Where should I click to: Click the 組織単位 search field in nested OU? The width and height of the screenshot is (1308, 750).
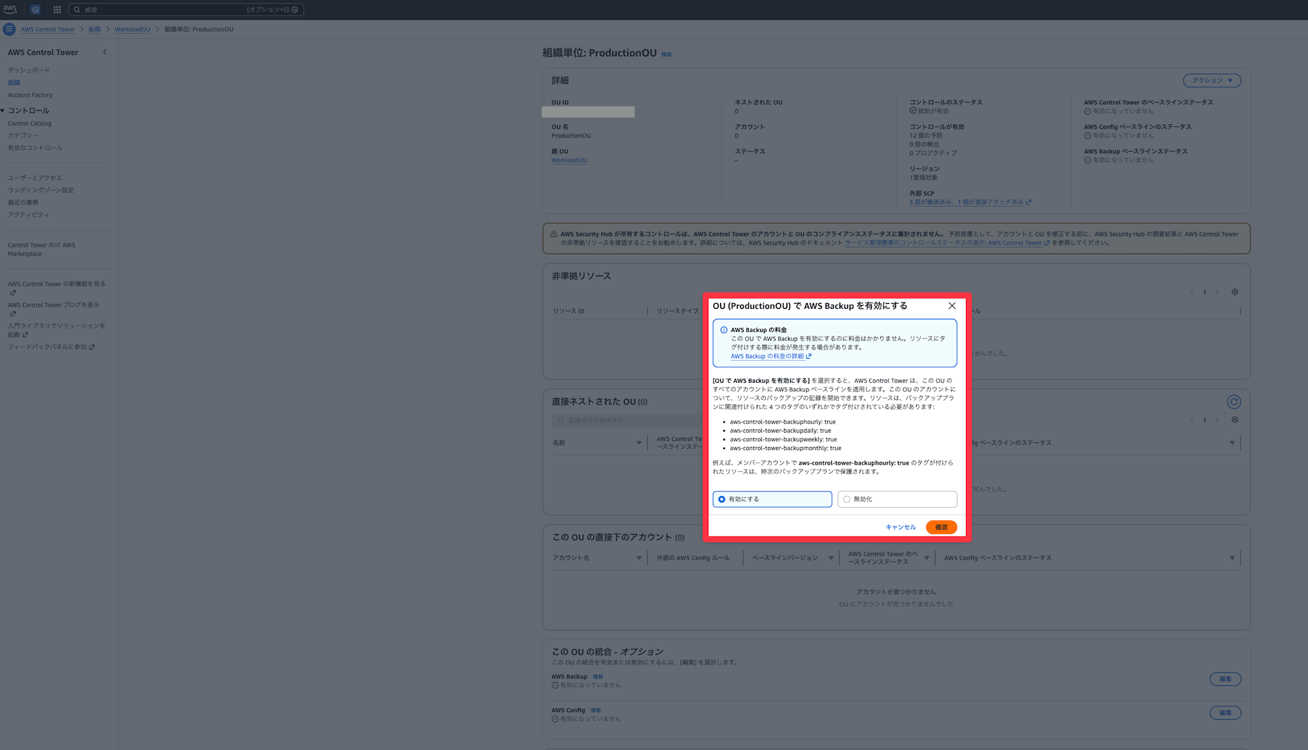pyautogui.click(x=627, y=420)
